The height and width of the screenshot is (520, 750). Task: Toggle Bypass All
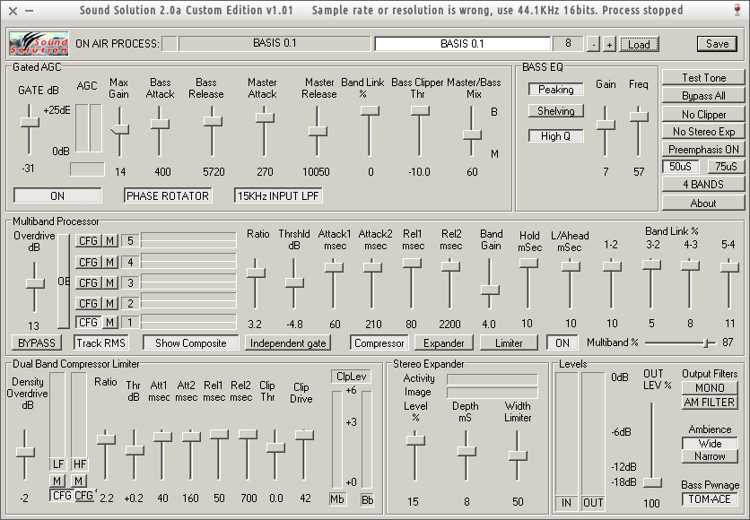(703, 96)
